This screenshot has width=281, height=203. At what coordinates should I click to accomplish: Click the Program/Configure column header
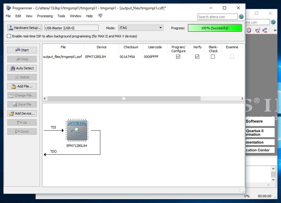[178, 49]
